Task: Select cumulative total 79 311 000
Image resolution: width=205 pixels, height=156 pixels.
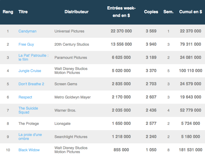Action: [x=191, y=44]
